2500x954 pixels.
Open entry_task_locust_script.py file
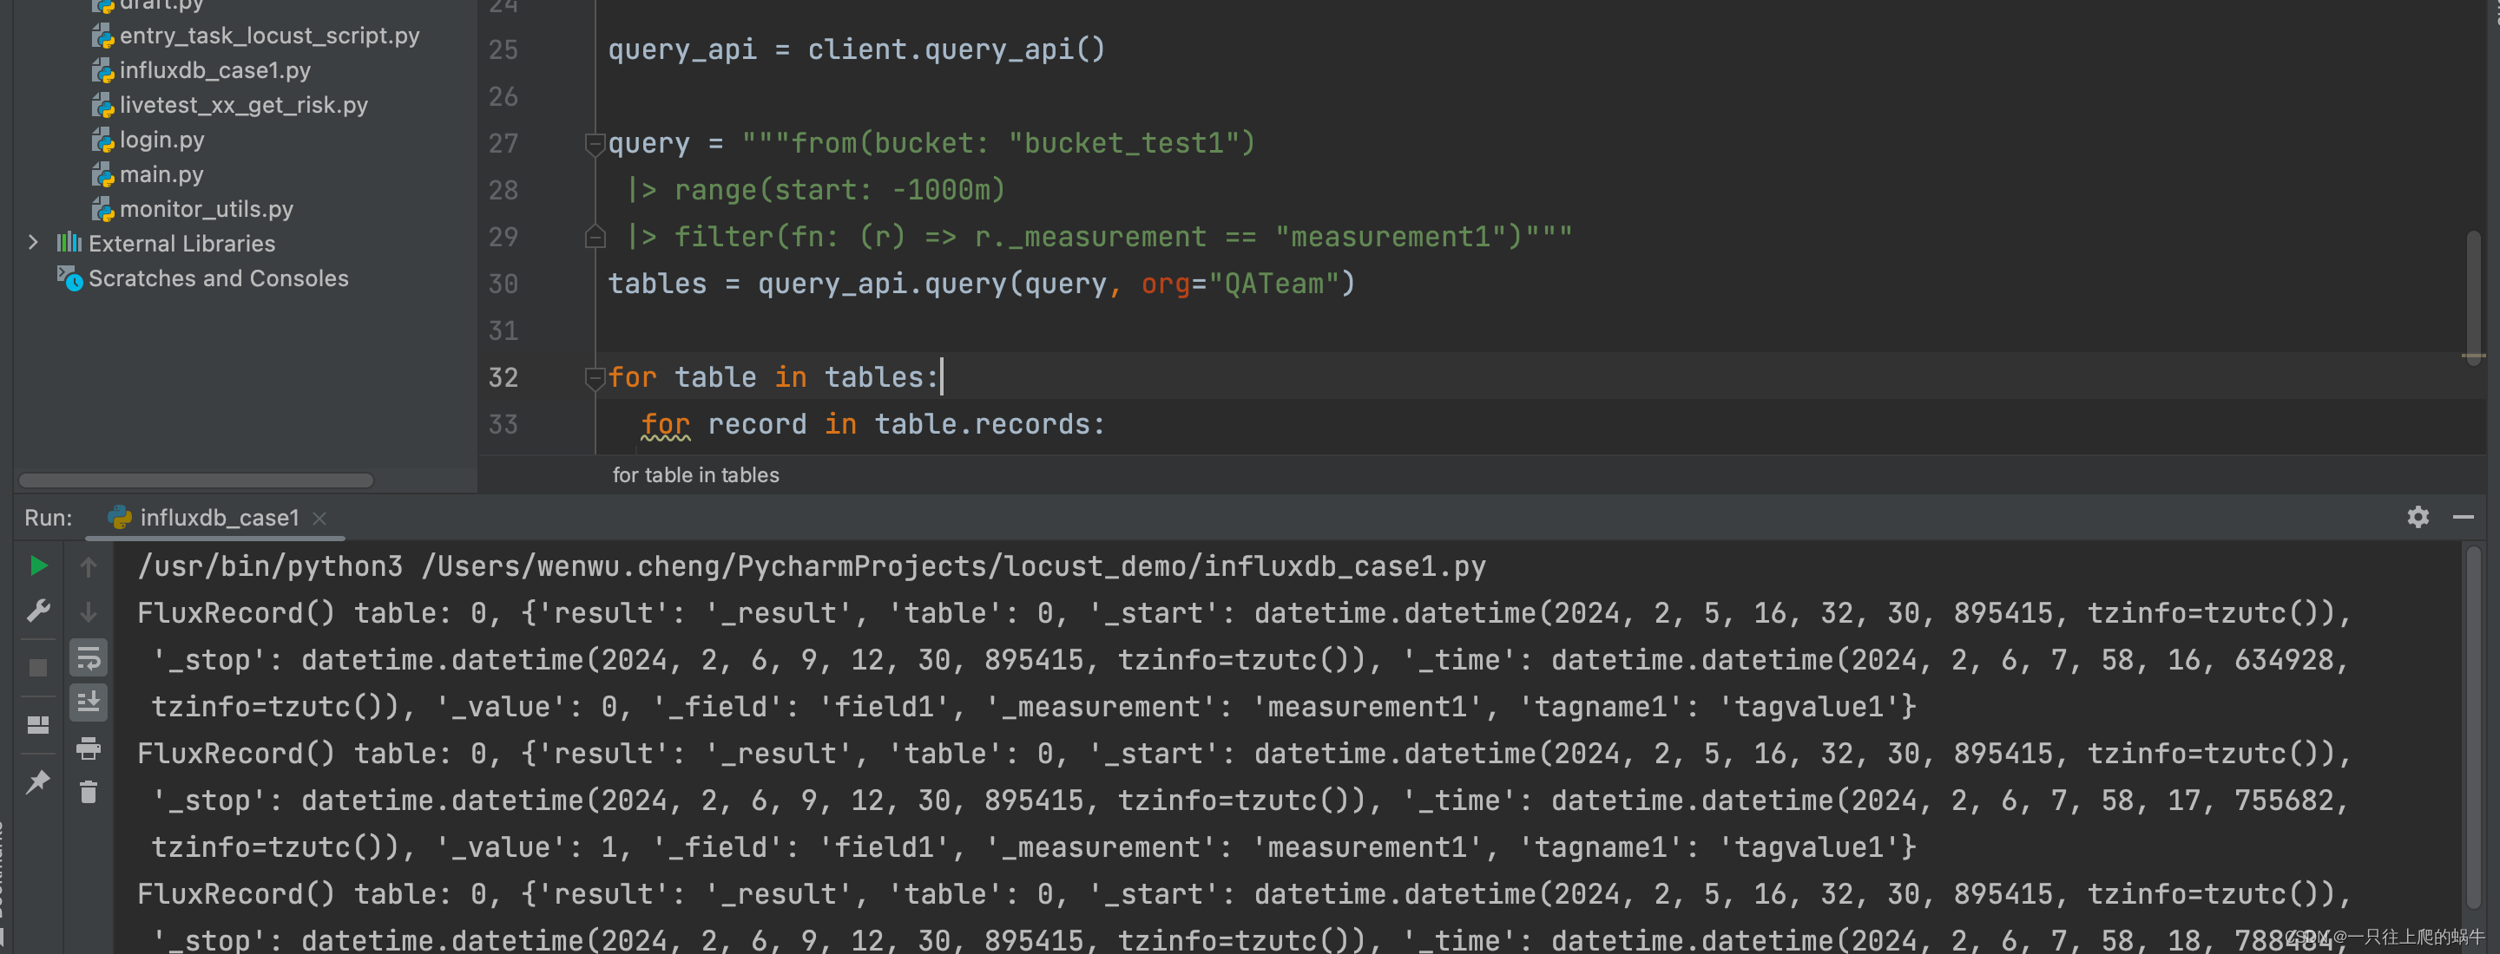click(x=268, y=35)
